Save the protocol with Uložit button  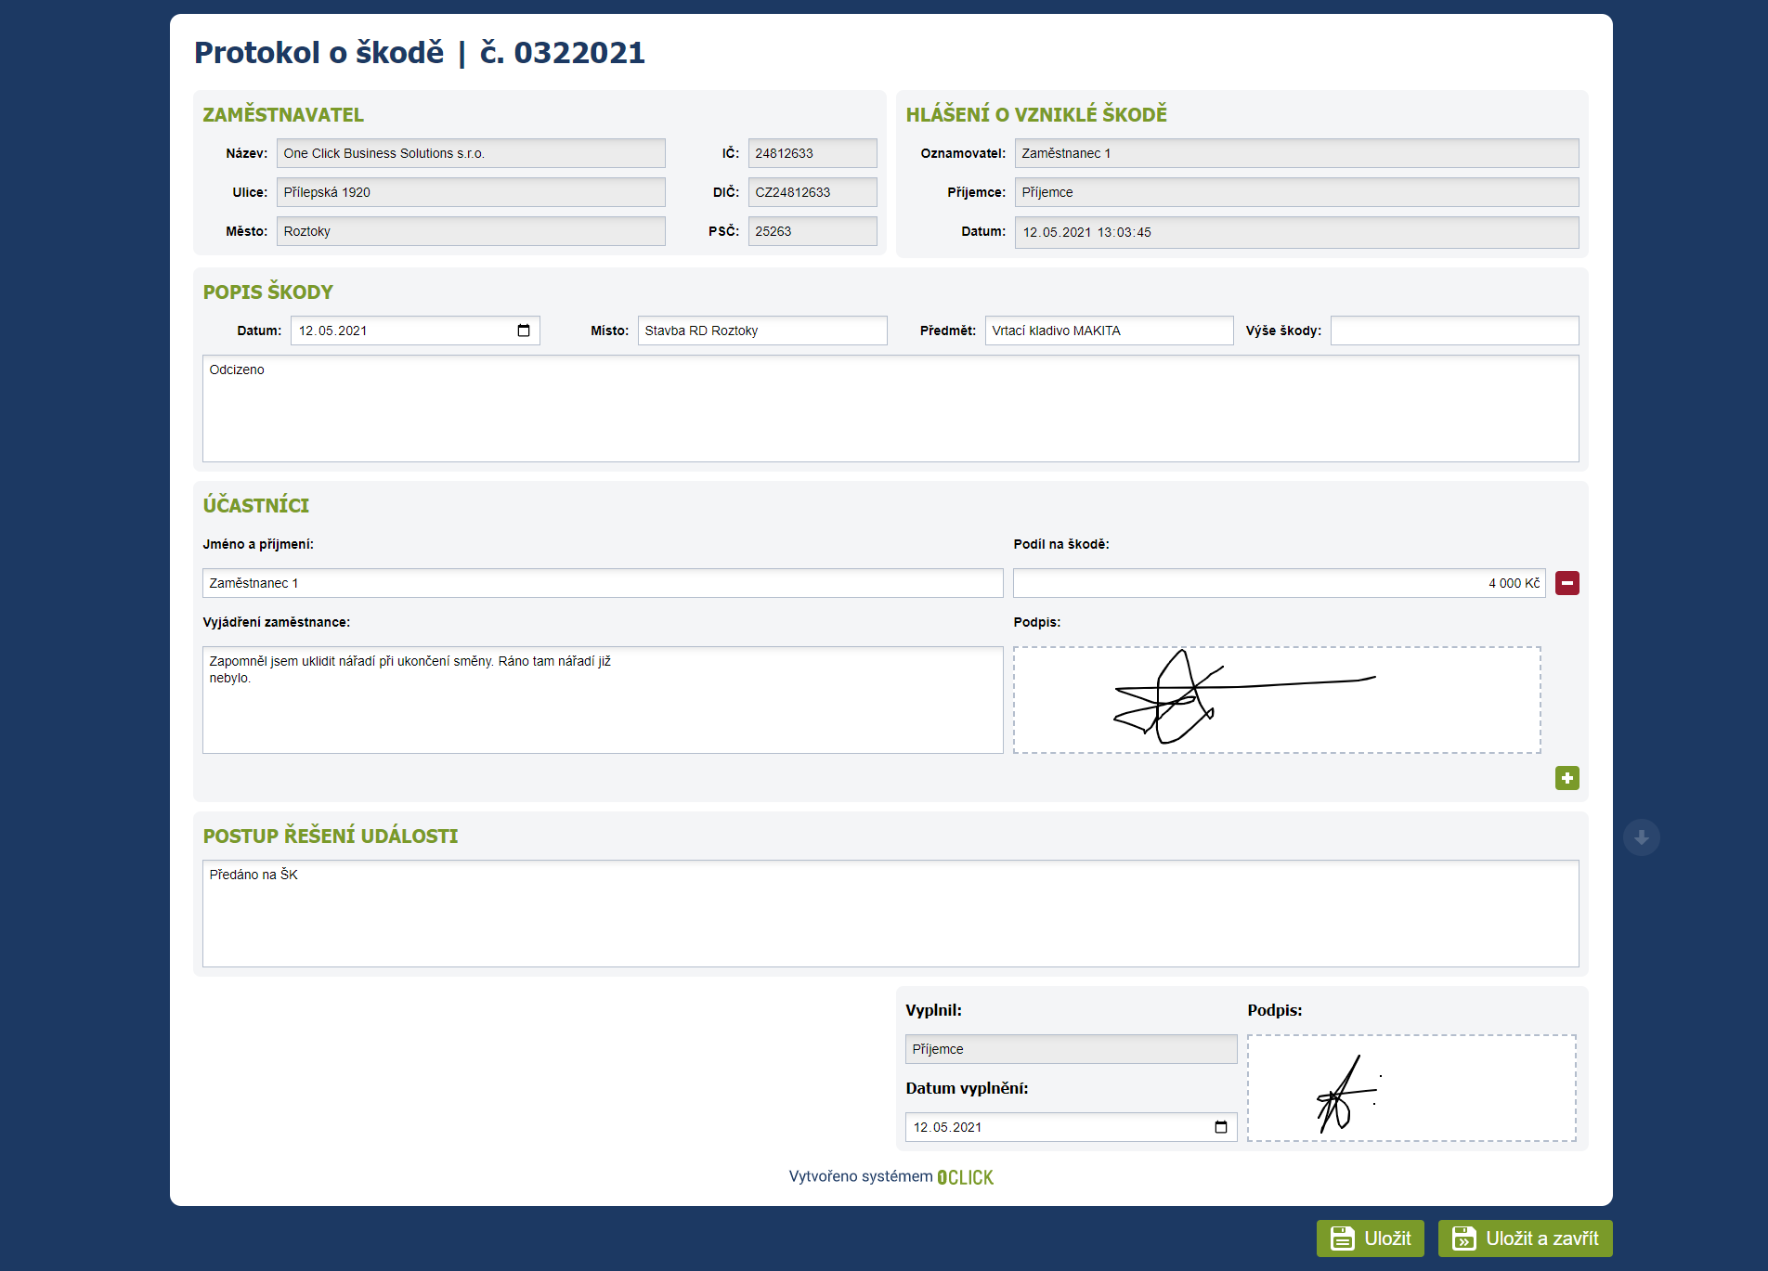pyautogui.click(x=1370, y=1239)
